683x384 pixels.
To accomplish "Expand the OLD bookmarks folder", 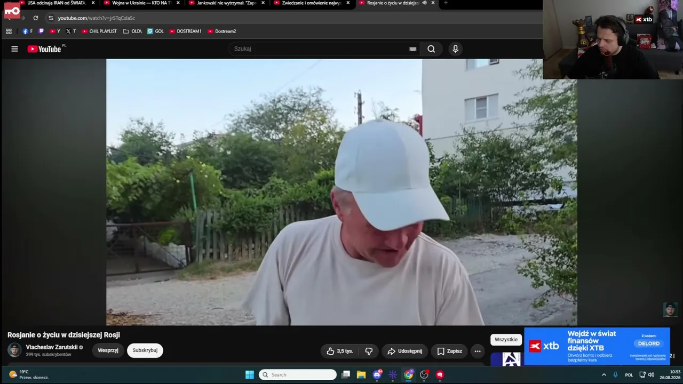I will [132, 31].
